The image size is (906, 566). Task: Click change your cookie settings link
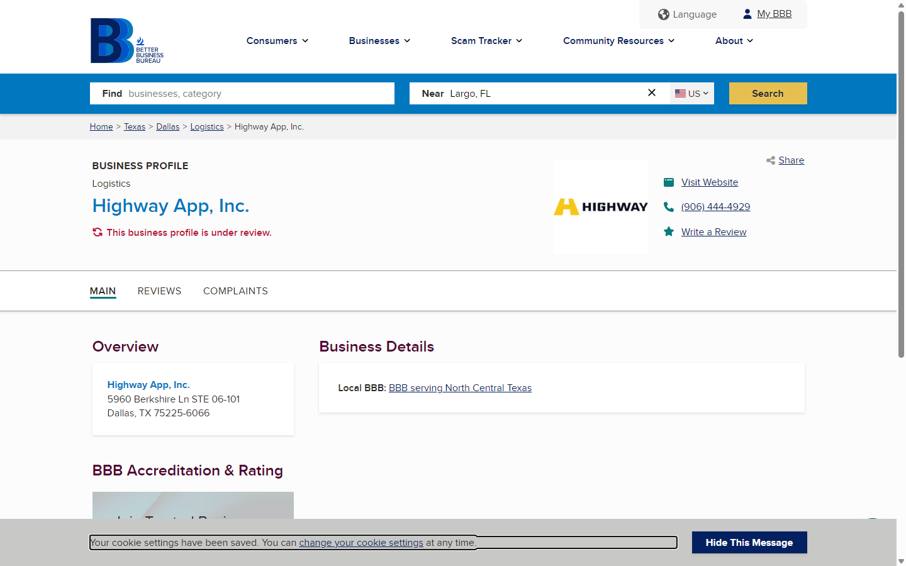(x=361, y=543)
